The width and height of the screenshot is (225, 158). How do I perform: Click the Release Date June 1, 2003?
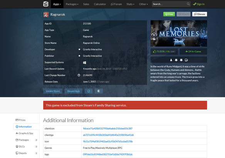coord(89,82)
